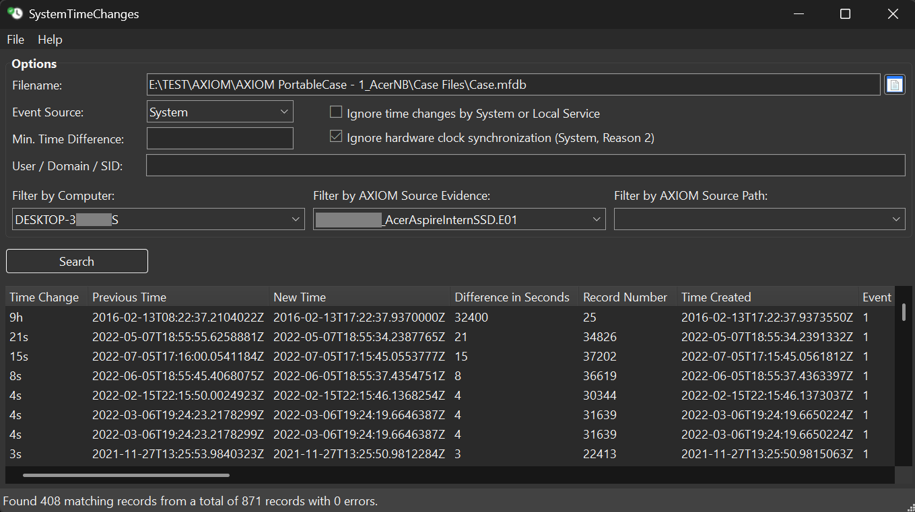Click the User / Domain / SID field
Screen dimensions: 915x512
pos(525,166)
